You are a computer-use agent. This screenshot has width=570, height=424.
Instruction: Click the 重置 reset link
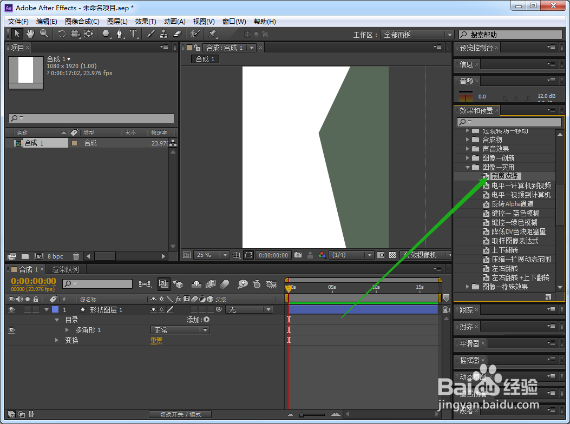(x=156, y=340)
